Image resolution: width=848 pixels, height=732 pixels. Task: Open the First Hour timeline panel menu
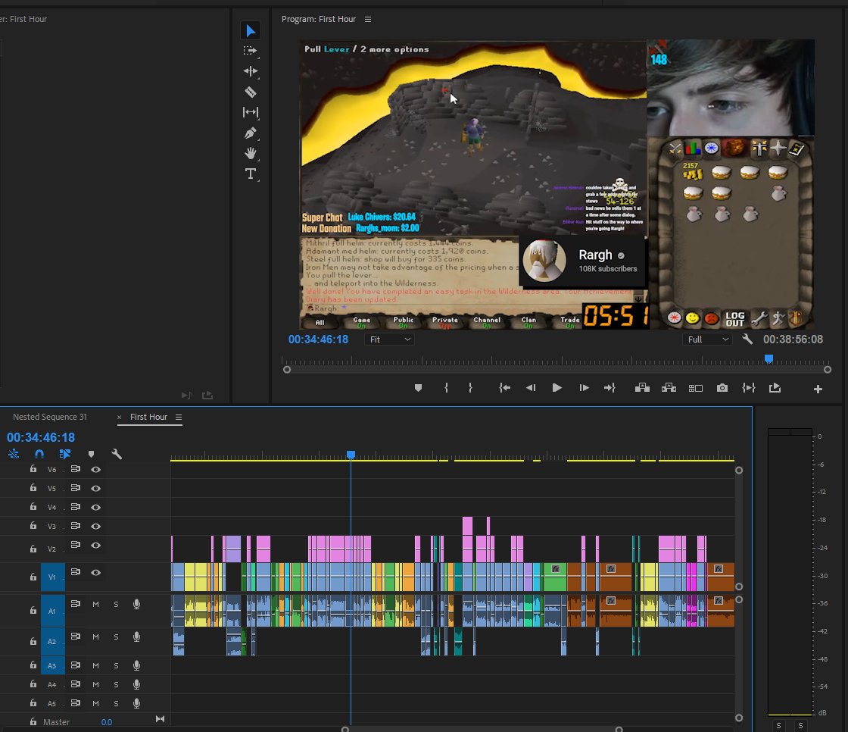point(179,417)
